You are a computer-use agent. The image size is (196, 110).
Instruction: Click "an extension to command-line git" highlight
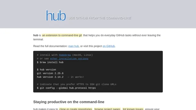[x=62, y=35]
